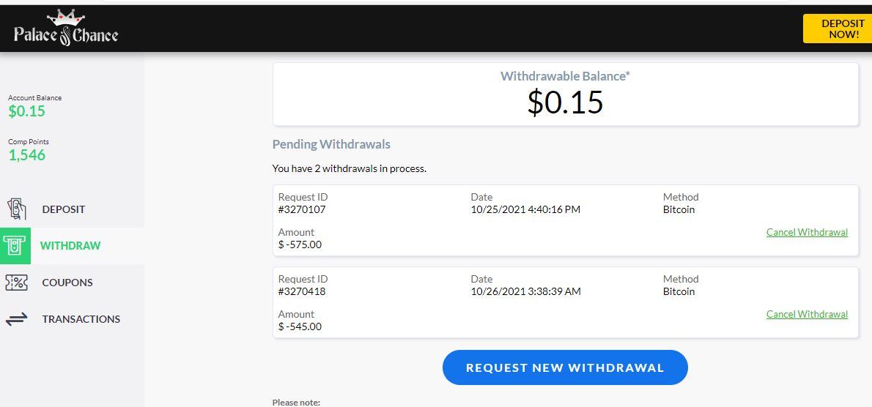Click the Transactions arrows icon
872x407 pixels.
click(16, 319)
